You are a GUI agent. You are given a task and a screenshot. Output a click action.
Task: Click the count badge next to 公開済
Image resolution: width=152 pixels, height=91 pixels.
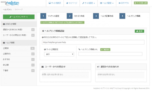pos(32,48)
